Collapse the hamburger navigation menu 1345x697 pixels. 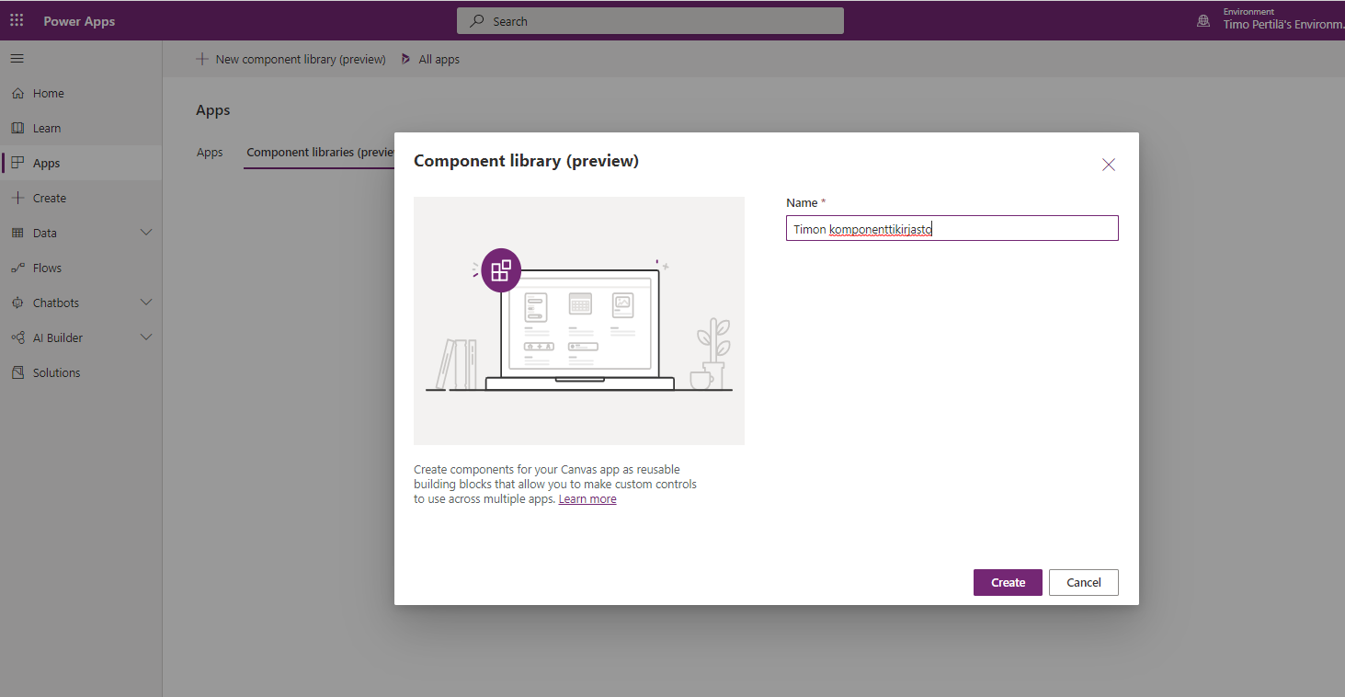coord(17,59)
